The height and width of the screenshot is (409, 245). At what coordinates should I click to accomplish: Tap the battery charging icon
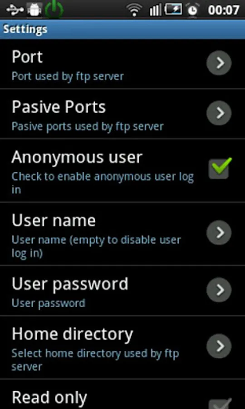173,10
